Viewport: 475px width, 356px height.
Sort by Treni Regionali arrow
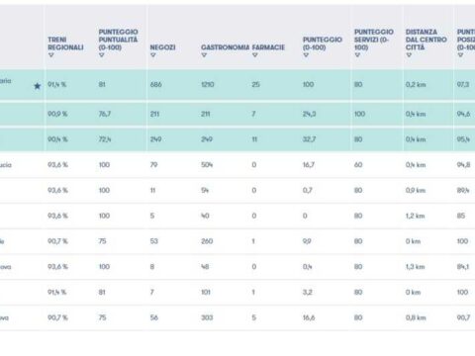click(50, 55)
